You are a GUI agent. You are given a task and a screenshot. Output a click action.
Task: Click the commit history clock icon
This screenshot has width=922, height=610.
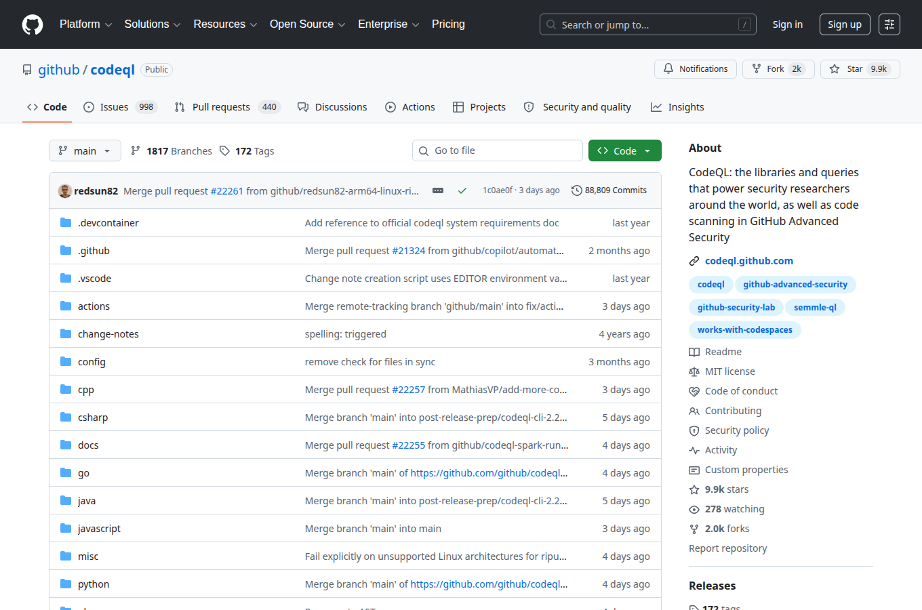coord(577,190)
